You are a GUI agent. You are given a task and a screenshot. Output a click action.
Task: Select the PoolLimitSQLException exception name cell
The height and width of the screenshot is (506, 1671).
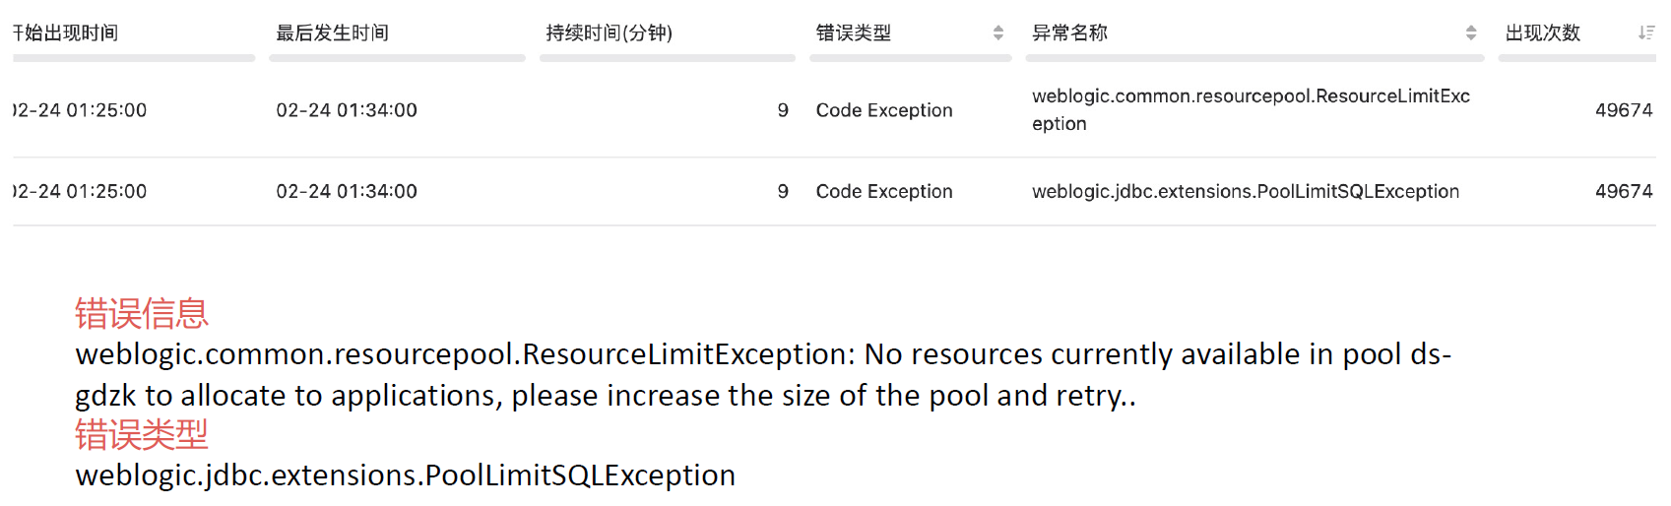pos(1245,191)
